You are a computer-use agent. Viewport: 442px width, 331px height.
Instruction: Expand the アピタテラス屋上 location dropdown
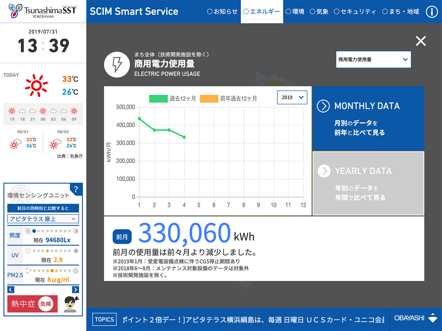43,219
